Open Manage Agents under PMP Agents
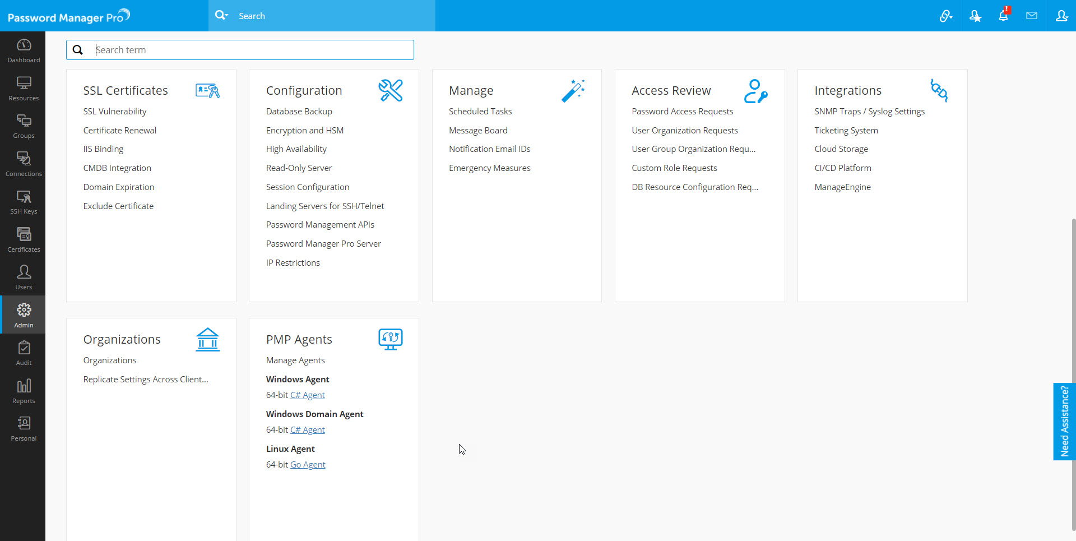This screenshot has height=541, width=1076. tap(295, 360)
